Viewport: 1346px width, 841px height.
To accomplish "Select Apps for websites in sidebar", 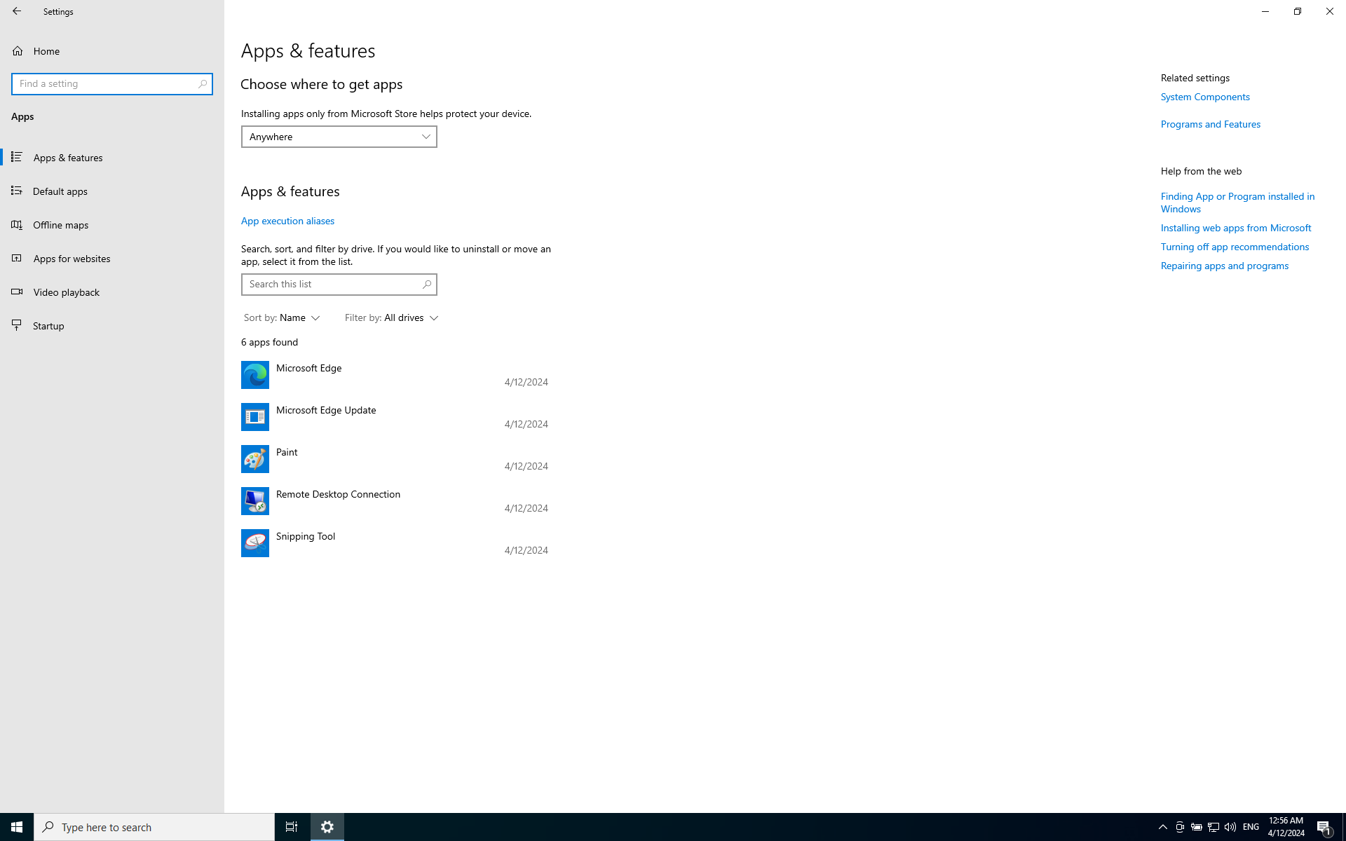I will (x=111, y=258).
